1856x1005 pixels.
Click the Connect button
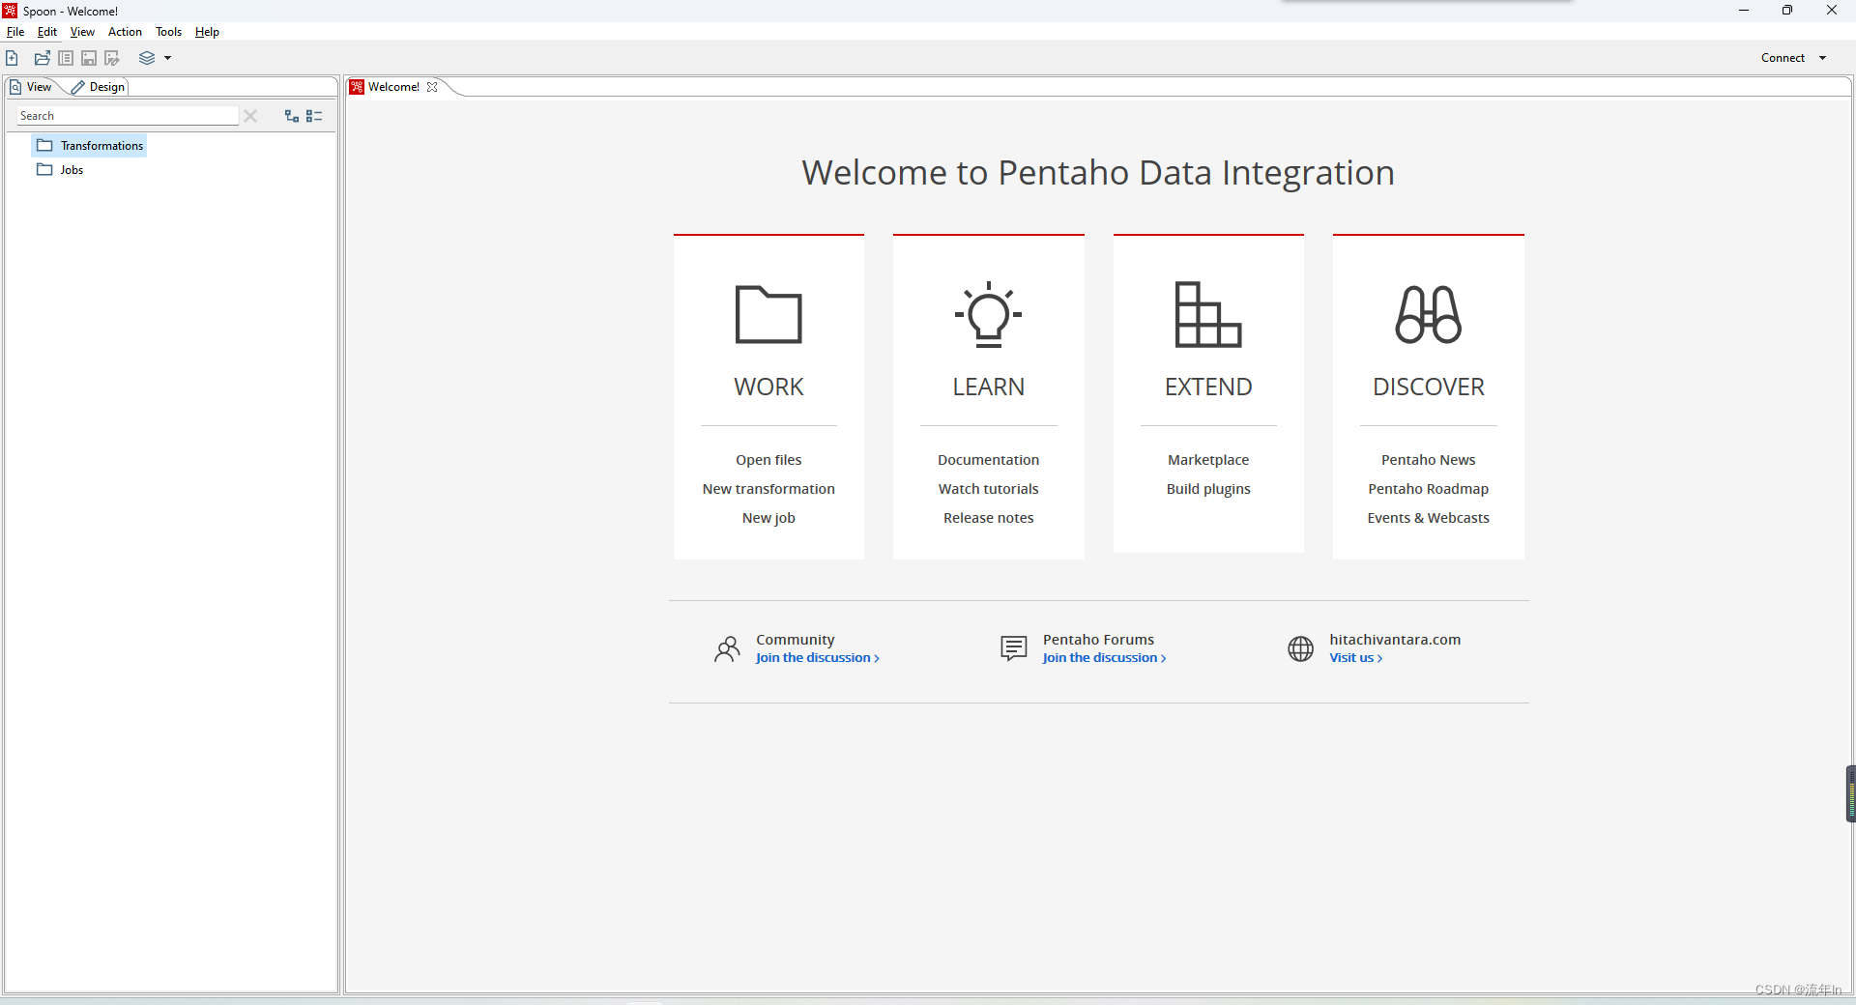pyautogui.click(x=1783, y=58)
